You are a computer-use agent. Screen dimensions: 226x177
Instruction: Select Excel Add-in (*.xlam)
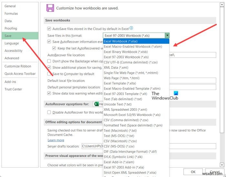pyautogui.click(x=136, y=162)
